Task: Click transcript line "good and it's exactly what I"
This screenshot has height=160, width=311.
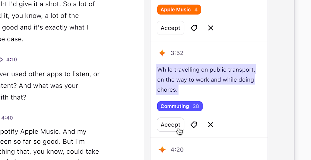Action: coord(44,27)
